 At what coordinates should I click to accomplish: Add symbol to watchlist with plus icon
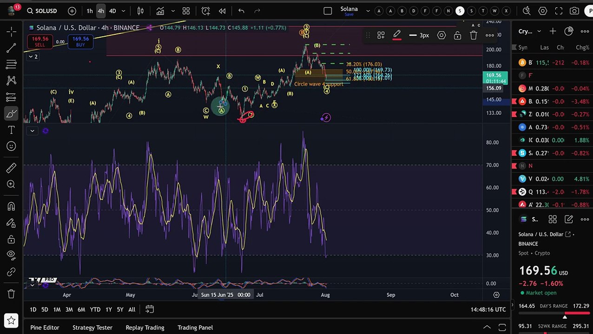[553, 31]
